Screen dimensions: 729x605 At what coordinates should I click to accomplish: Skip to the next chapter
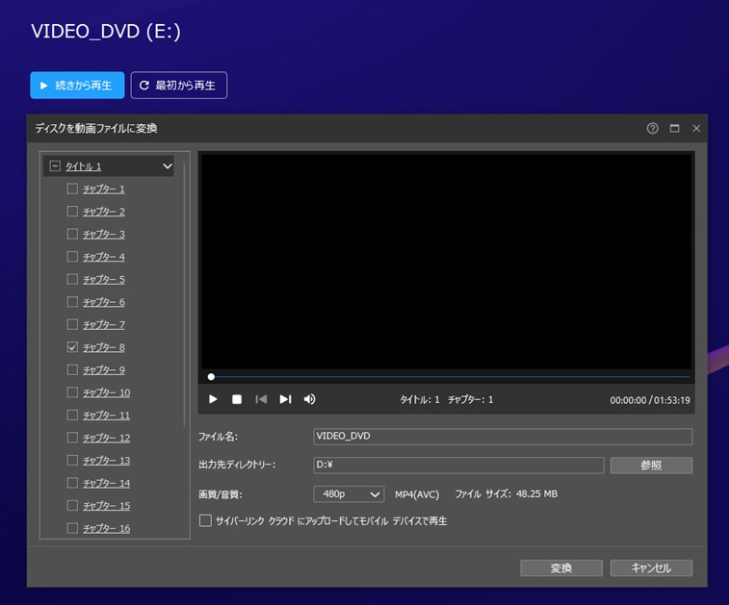click(x=285, y=399)
